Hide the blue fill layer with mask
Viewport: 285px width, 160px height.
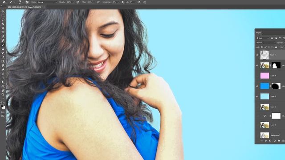point(257,86)
